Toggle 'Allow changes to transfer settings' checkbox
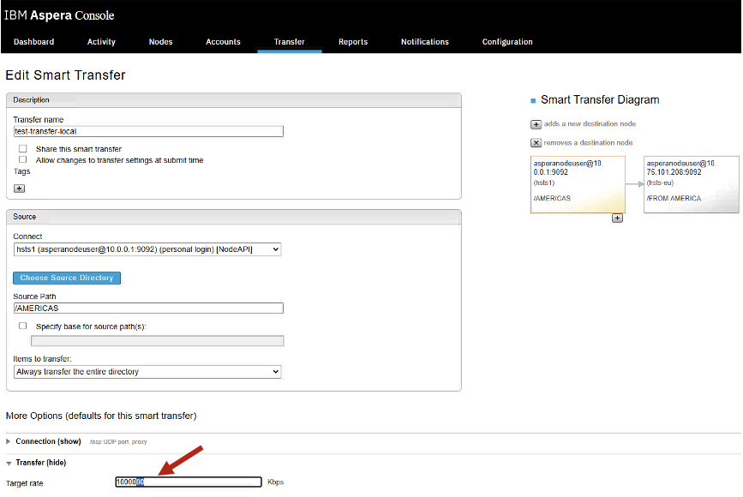 (23, 159)
